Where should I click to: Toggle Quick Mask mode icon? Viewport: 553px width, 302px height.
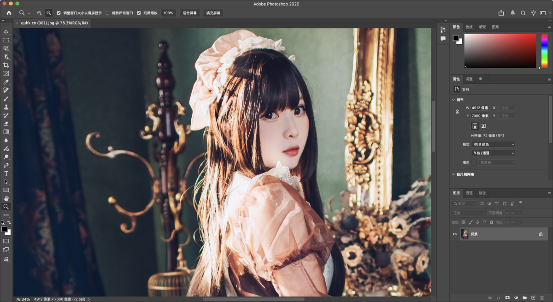6,241
